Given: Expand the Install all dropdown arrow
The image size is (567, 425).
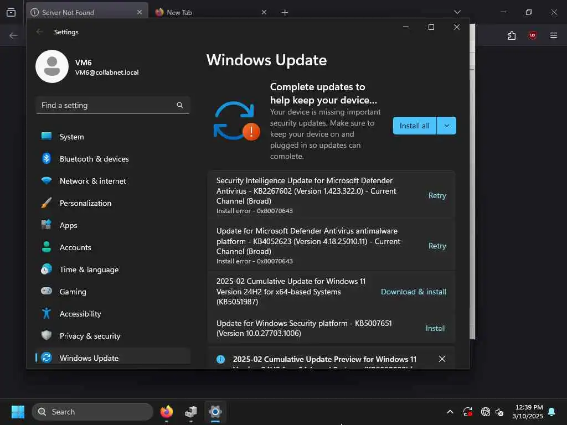Looking at the screenshot, I should [x=447, y=126].
